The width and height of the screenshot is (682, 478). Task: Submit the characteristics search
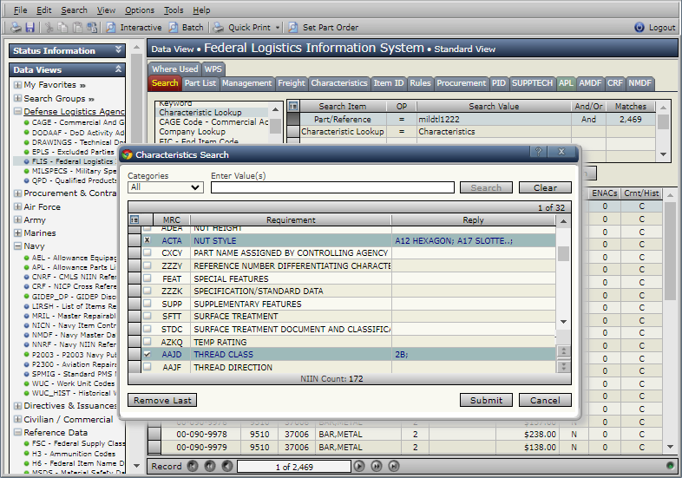point(486,400)
